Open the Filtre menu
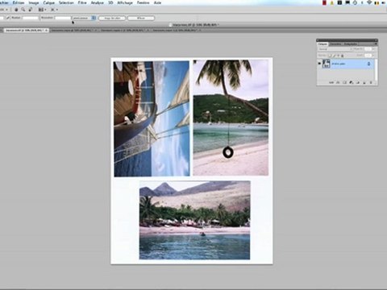This screenshot has height=290, width=387. (x=82, y=2)
